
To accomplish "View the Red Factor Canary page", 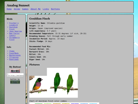I will click(14, 34).
